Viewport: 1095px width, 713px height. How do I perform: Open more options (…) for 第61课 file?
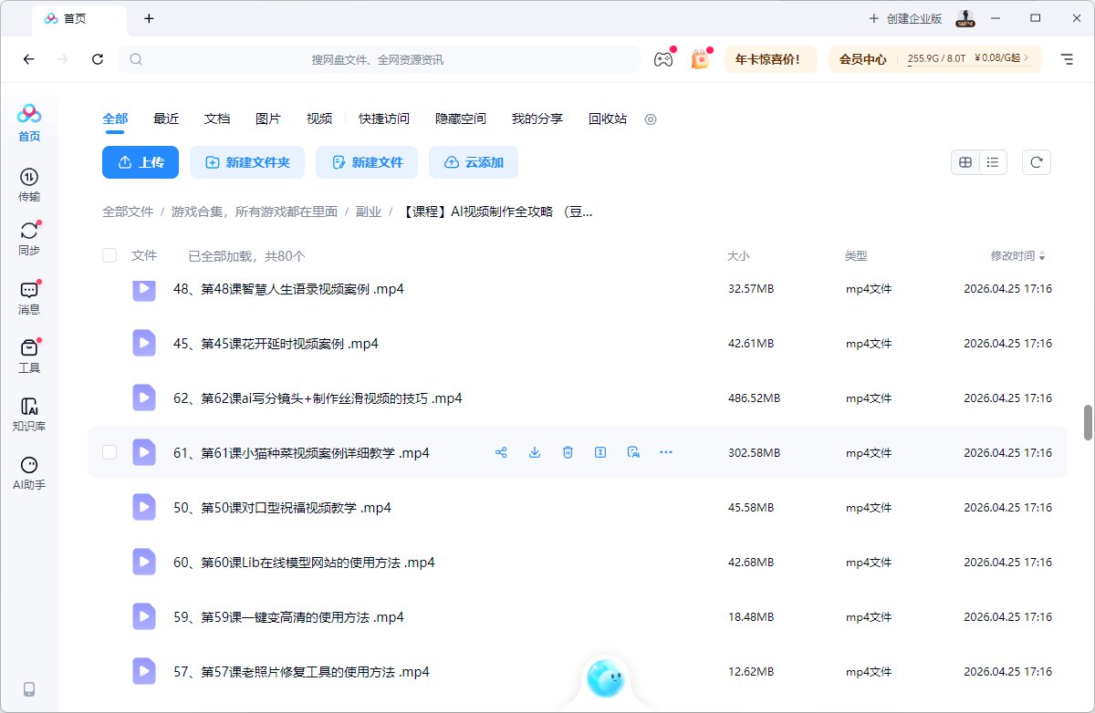pos(666,452)
